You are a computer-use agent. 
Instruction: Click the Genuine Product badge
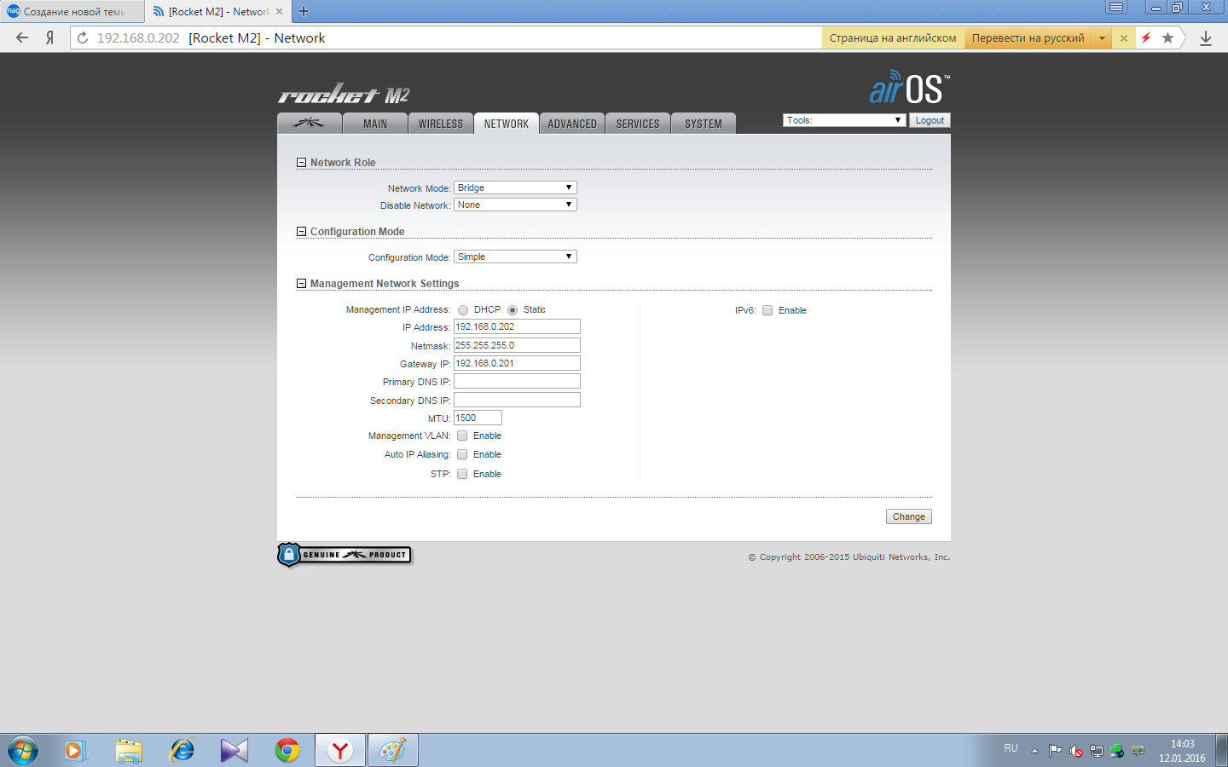[x=345, y=555]
